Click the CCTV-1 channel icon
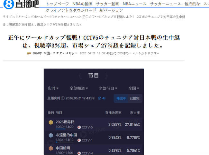The width and height of the screenshot is (209, 155). (79, 140)
